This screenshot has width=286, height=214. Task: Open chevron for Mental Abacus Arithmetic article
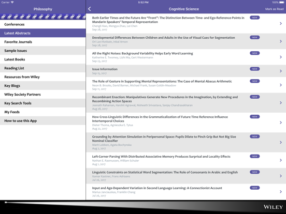(281, 85)
